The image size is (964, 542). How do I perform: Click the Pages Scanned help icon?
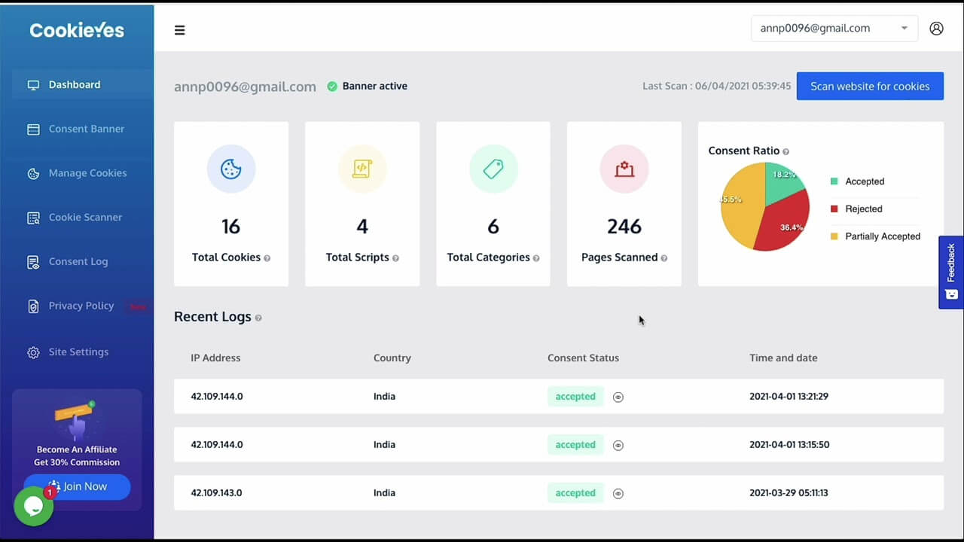pyautogui.click(x=664, y=258)
